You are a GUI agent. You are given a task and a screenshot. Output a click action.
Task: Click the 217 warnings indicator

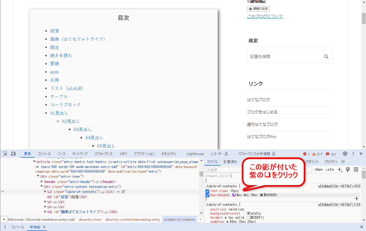(317, 154)
